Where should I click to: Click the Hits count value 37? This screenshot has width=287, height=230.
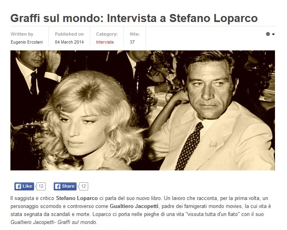click(x=132, y=42)
